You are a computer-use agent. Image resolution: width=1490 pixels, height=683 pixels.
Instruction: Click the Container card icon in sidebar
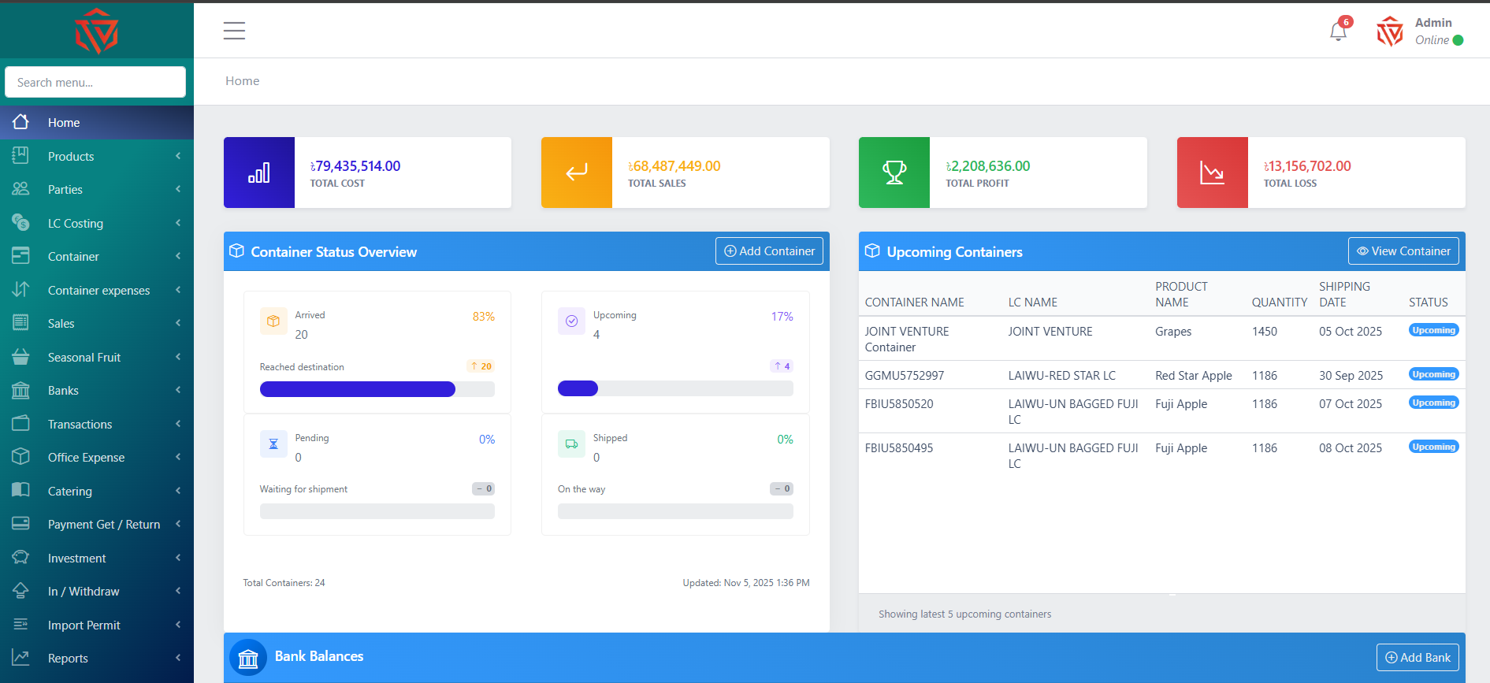point(20,256)
